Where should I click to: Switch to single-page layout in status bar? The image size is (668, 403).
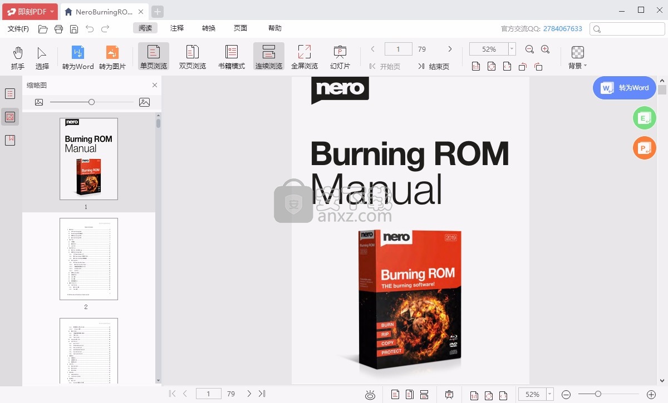[395, 395]
